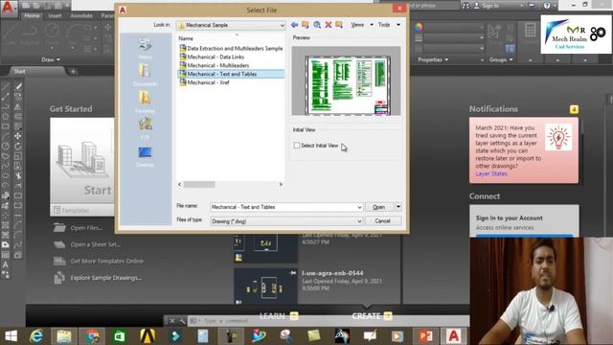The height and width of the screenshot is (345, 613).
Task: Expand the Look in folder dropdown
Action: coord(282,25)
